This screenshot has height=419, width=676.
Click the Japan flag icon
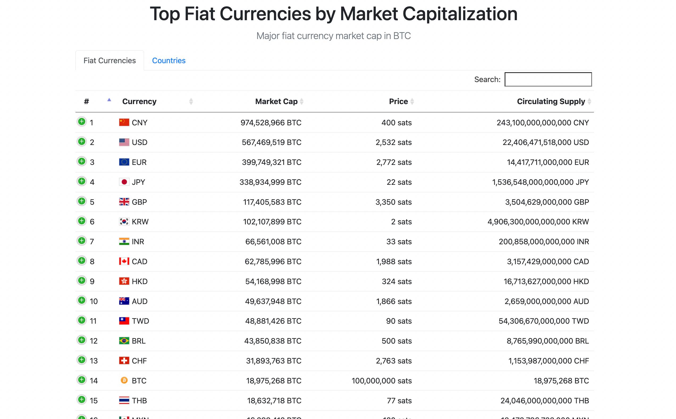tap(124, 182)
